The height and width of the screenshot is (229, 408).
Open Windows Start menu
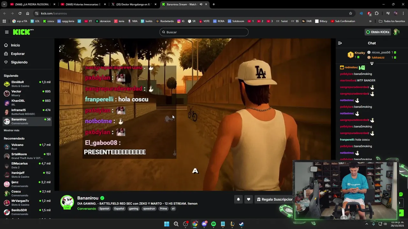tap(167, 224)
